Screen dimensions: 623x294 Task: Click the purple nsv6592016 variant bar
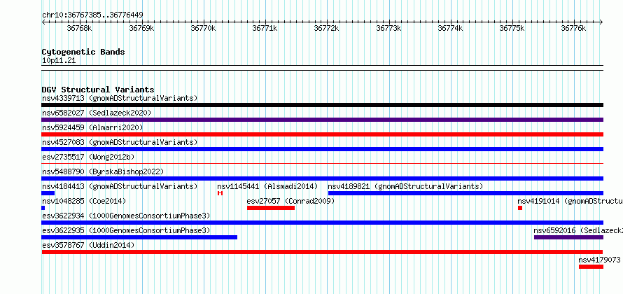click(568, 237)
